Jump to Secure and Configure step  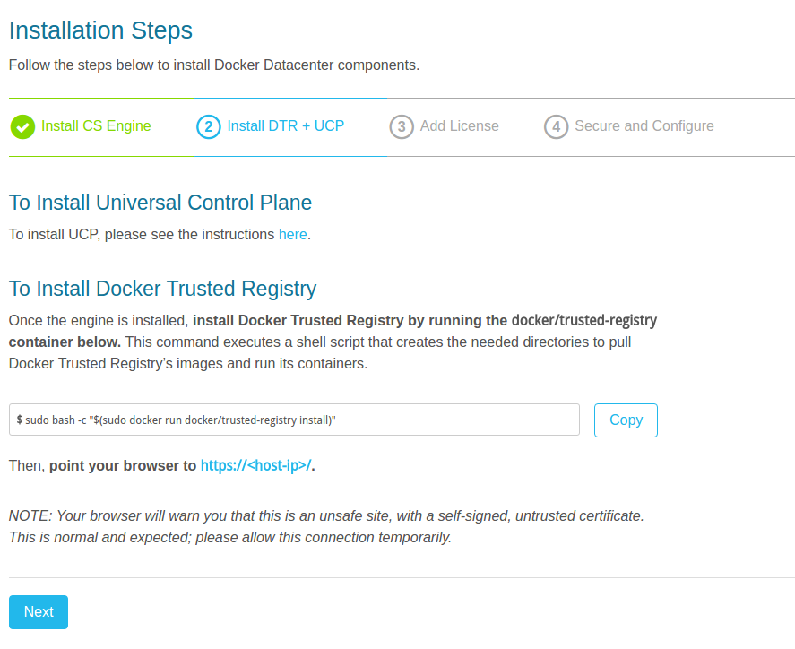(644, 126)
